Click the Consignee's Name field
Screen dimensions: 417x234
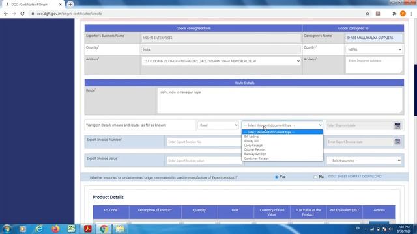[x=373, y=38]
